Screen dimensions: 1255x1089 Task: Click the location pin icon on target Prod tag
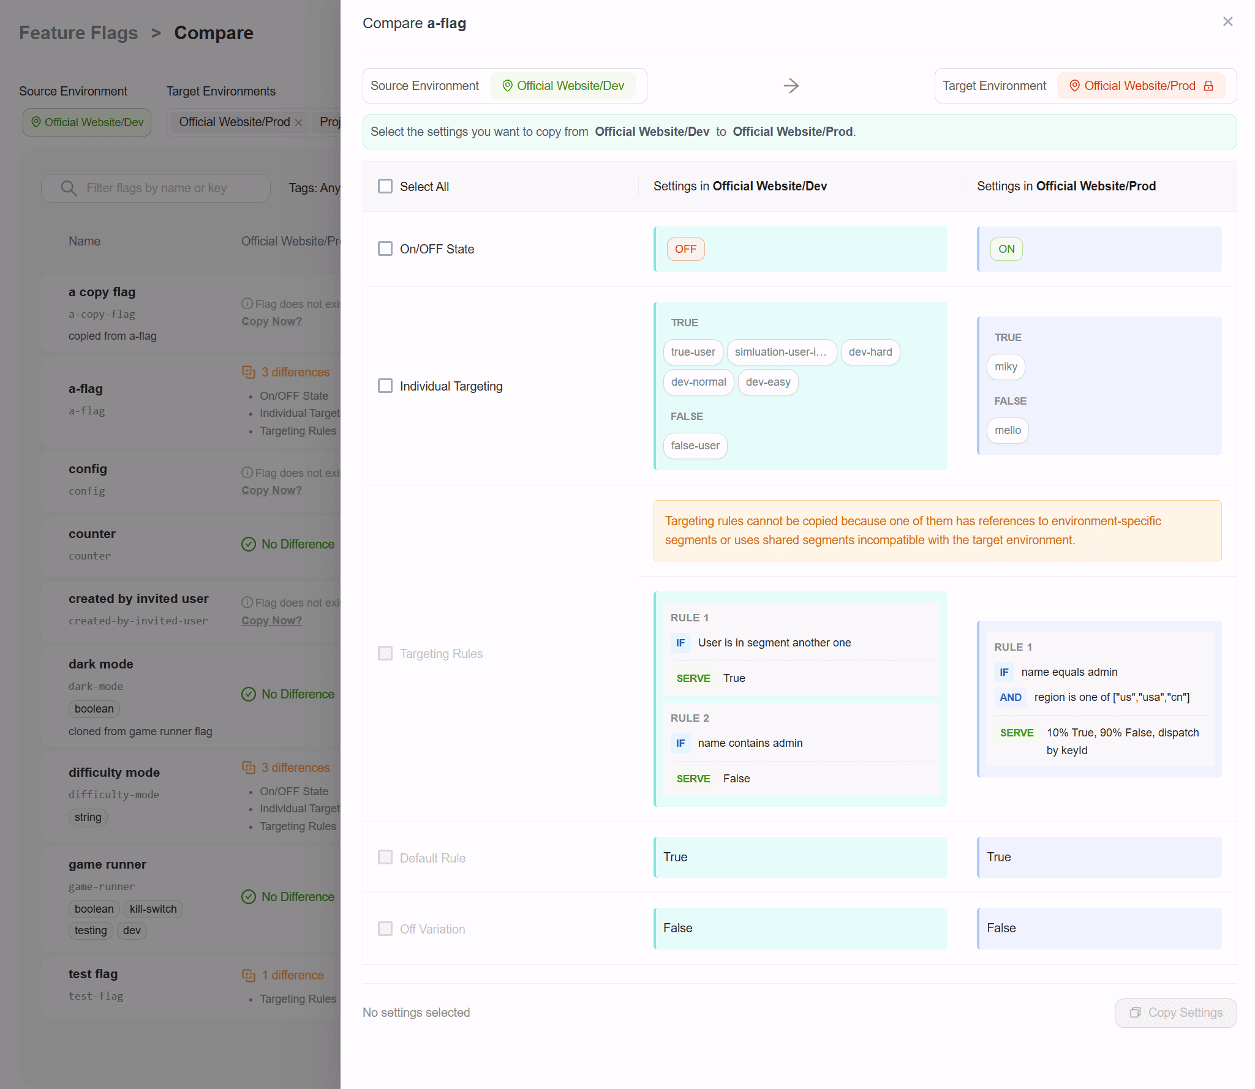[1074, 86]
